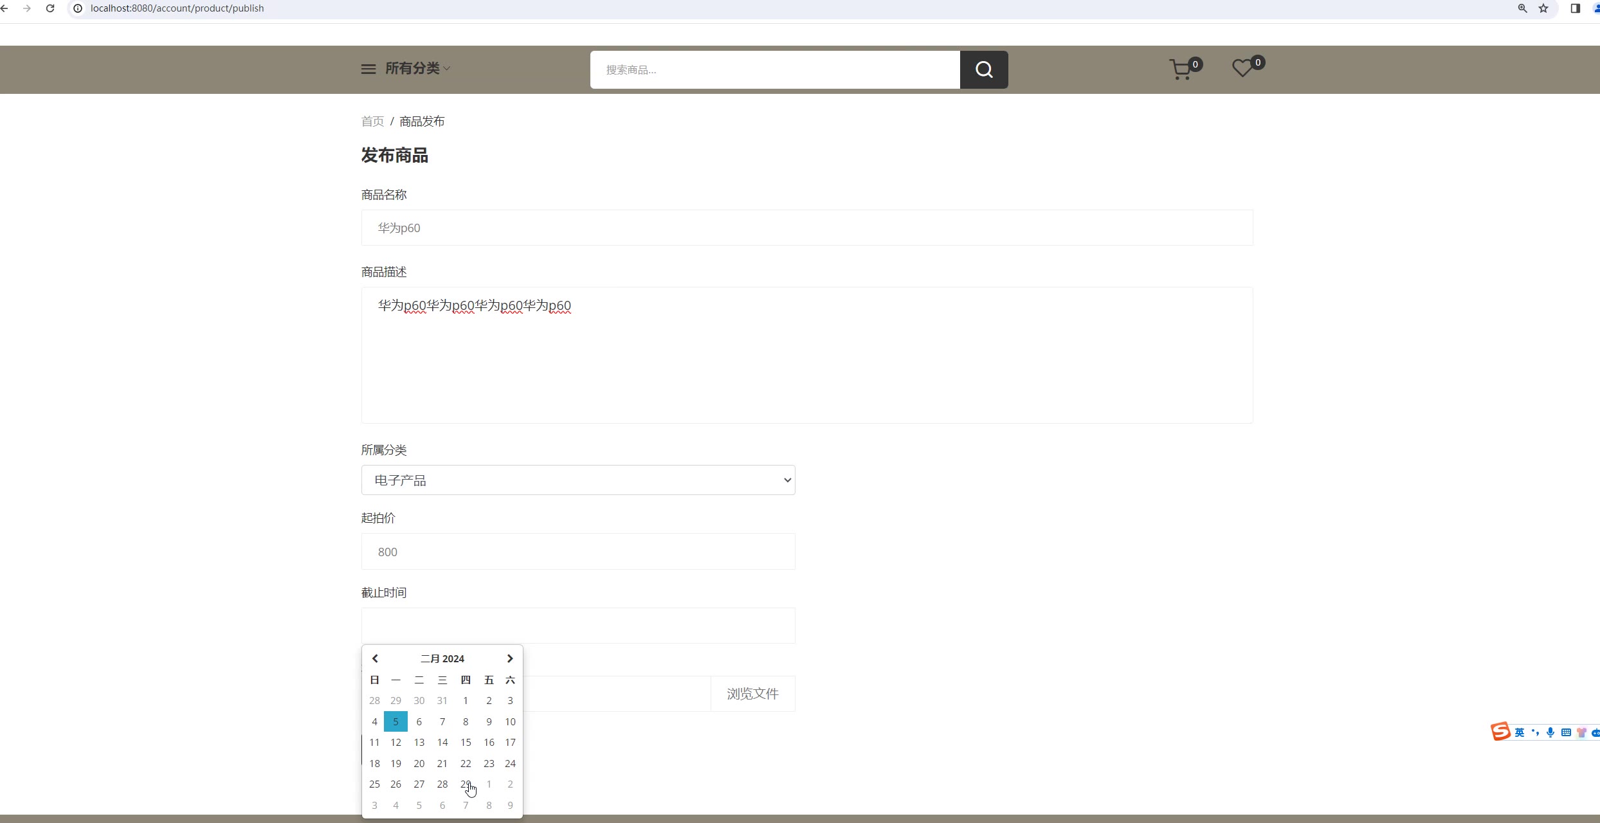The height and width of the screenshot is (823, 1600).
Task: Choose date 25 in calendar
Action: 374,784
